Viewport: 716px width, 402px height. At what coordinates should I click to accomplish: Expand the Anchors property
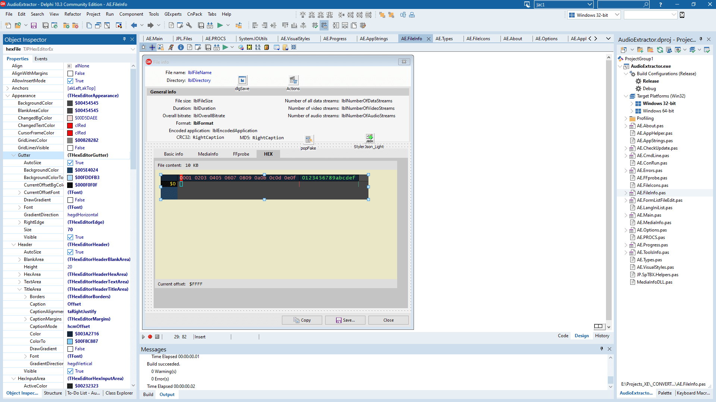coord(8,89)
